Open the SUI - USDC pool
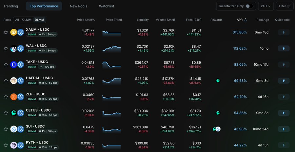 [35, 127]
